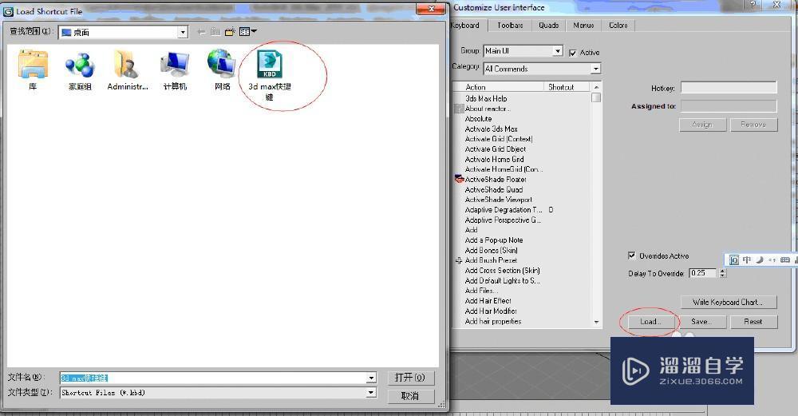Click the Delay To Override value field
The height and width of the screenshot is (416, 798).
click(x=703, y=273)
